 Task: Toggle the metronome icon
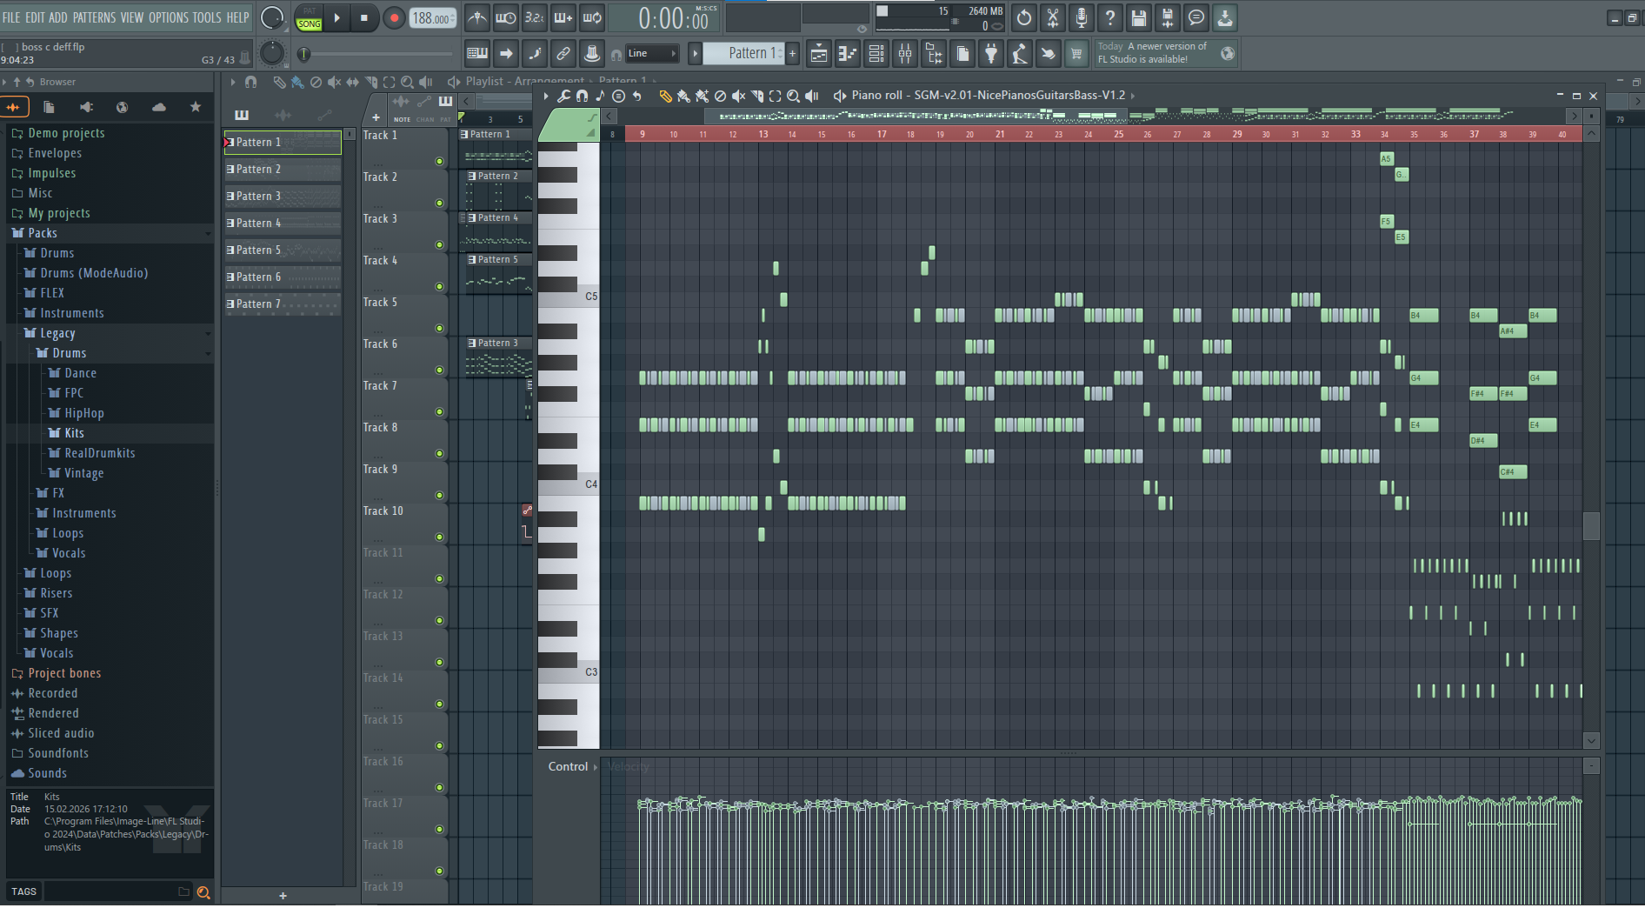477,17
